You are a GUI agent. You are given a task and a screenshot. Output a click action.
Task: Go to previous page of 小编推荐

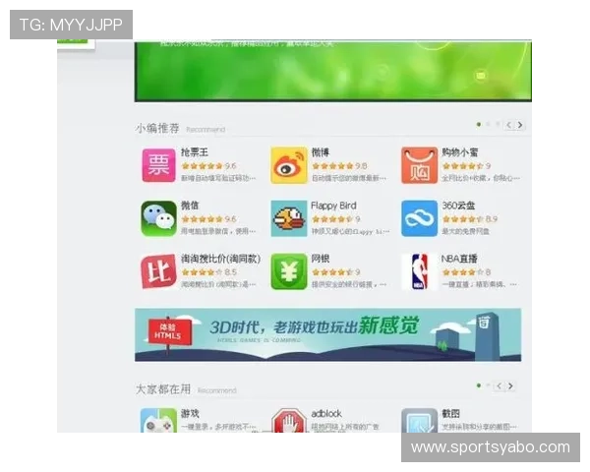tap(508, 125)
